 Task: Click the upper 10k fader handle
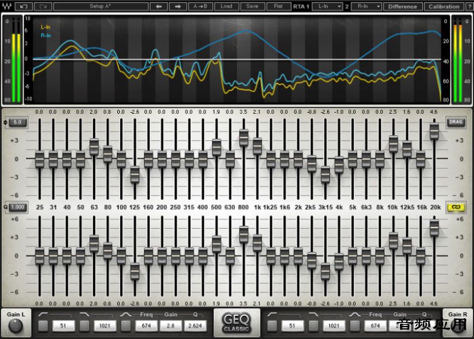[393, 144]
